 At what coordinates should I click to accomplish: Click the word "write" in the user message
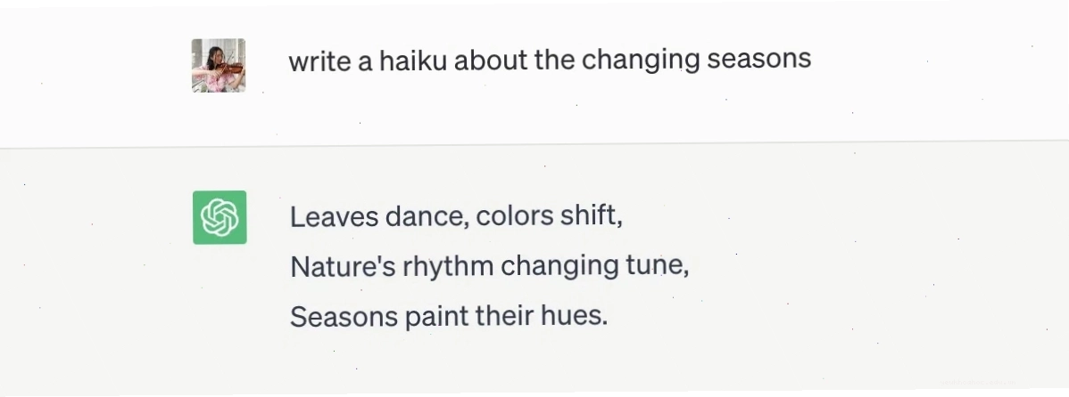pos(319,61)
